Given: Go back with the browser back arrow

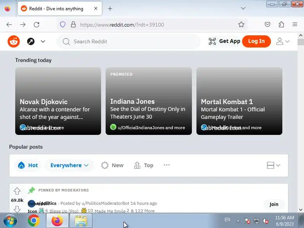Looking at the screenshot, I should [x=9, y=25].
